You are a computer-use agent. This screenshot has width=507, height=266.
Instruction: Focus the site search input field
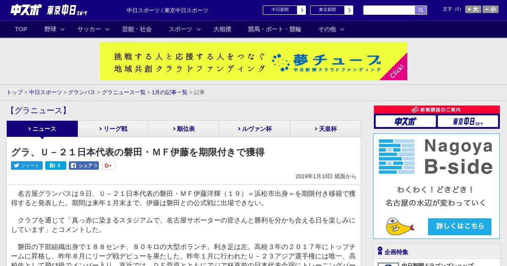tap(389, 10)
